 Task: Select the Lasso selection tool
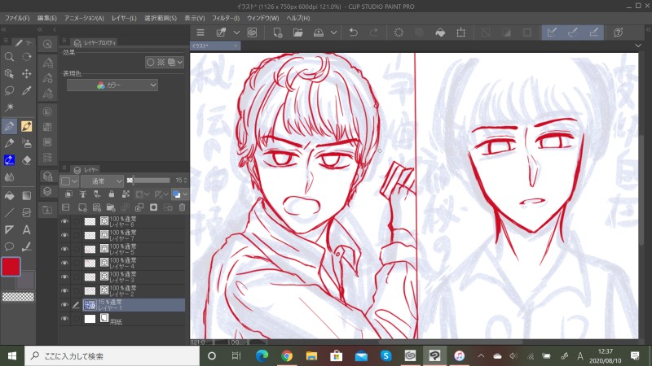coord(9,90)
